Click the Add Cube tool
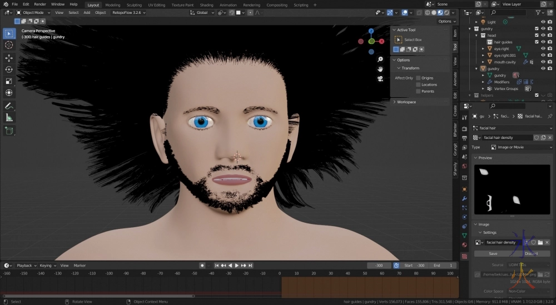 click(x=9, y=131)
